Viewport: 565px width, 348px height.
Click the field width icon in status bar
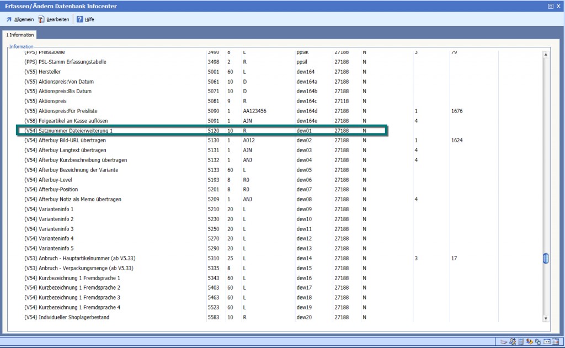pyautogui.click(x=547, y=342)
